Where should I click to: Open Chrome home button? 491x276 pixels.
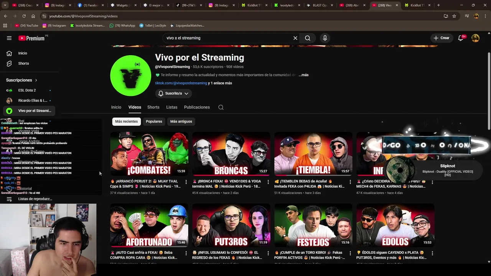click(33, 16)
